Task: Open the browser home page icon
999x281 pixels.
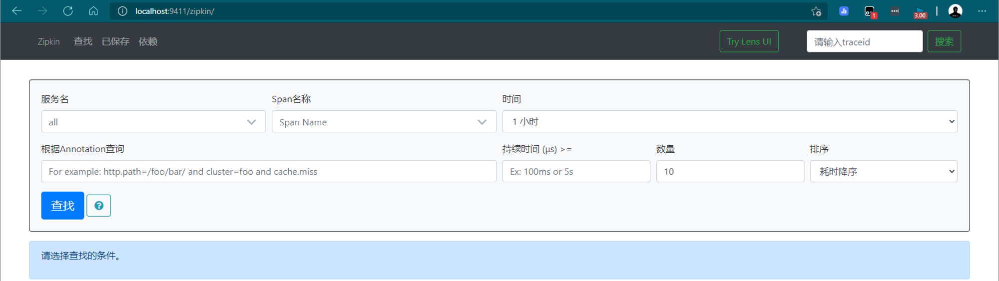Action: (x=93, y=11)
